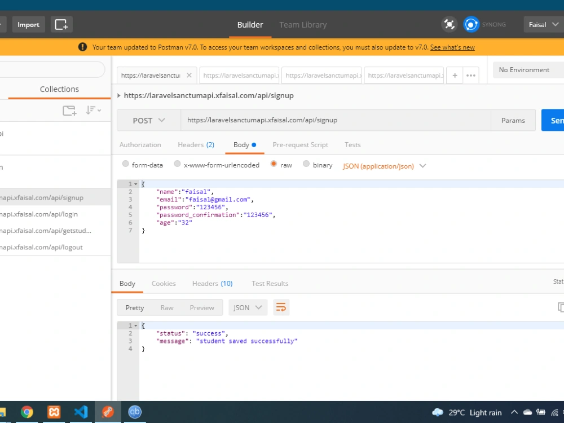Open the response Headers (10) tab
Image resolution: width=564 pixels, height=423 pixels.
(212, 284)
